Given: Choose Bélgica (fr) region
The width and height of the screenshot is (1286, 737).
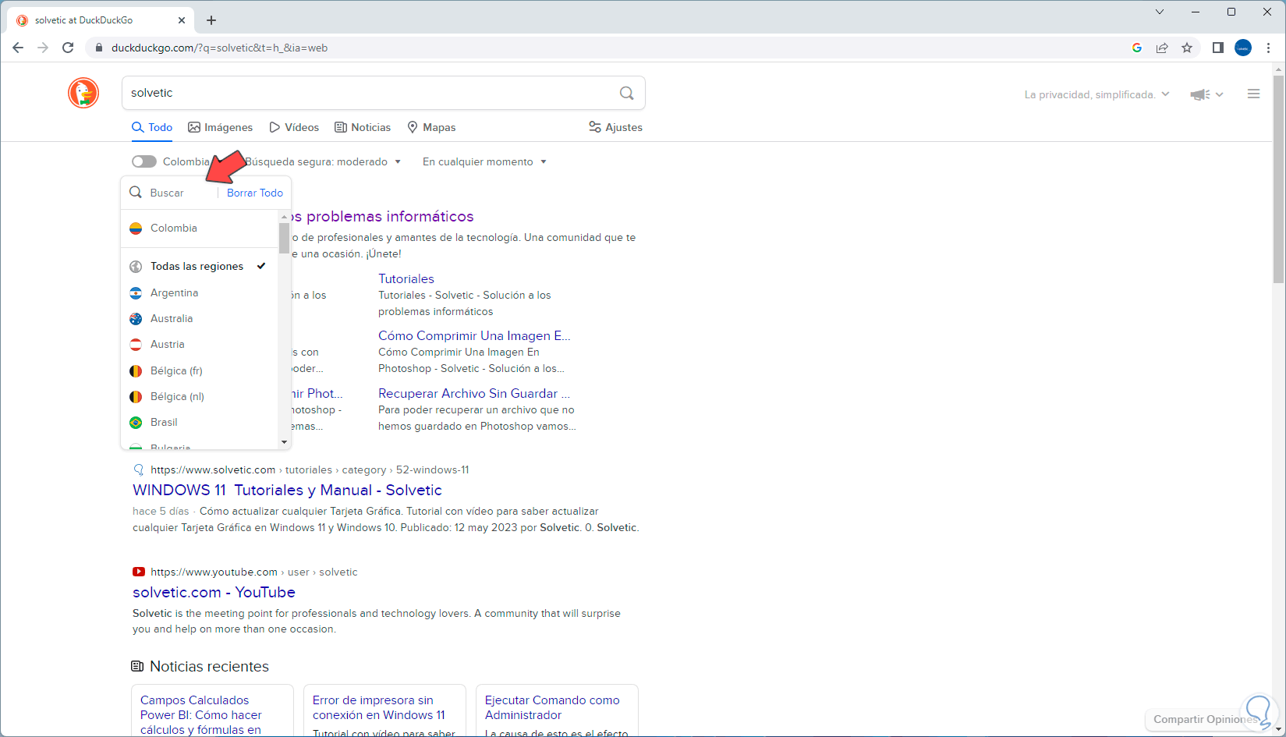Looking at the screenshot, I should click(200, 371).
